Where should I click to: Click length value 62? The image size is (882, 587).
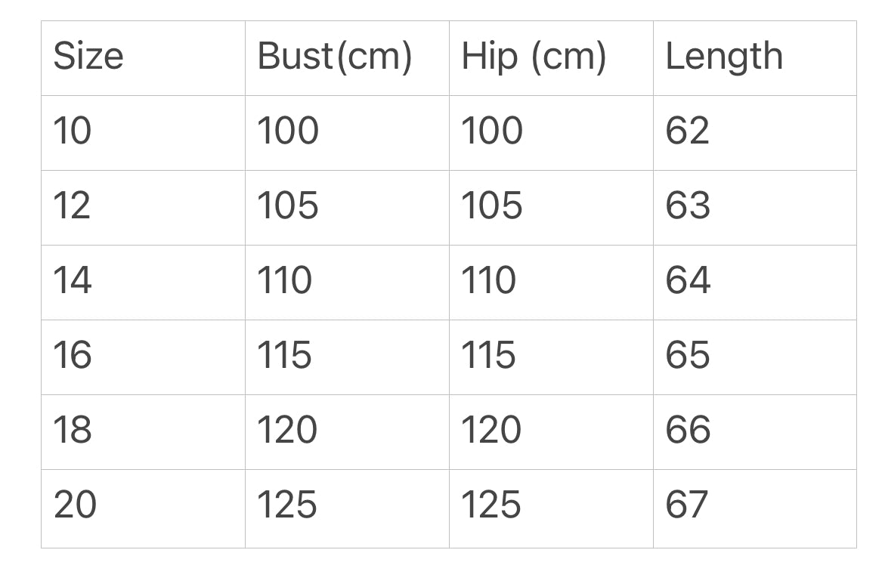click(x=755, y=133)
